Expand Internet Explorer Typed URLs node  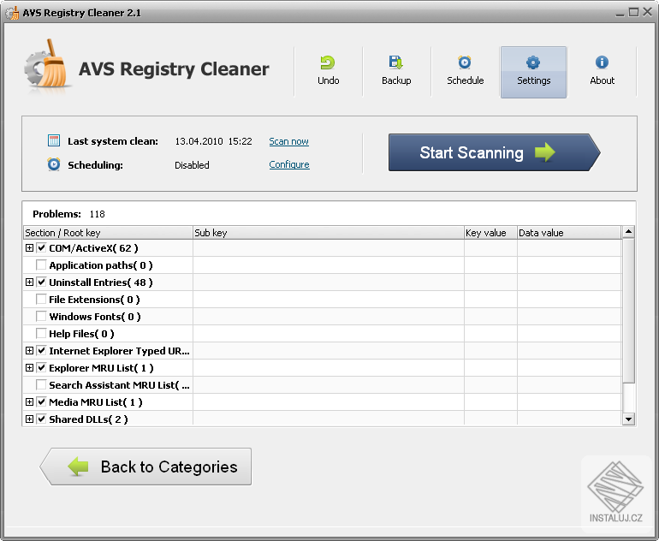(29, 351)
